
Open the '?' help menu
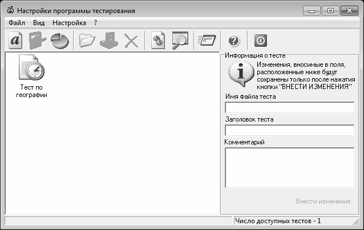96,23
